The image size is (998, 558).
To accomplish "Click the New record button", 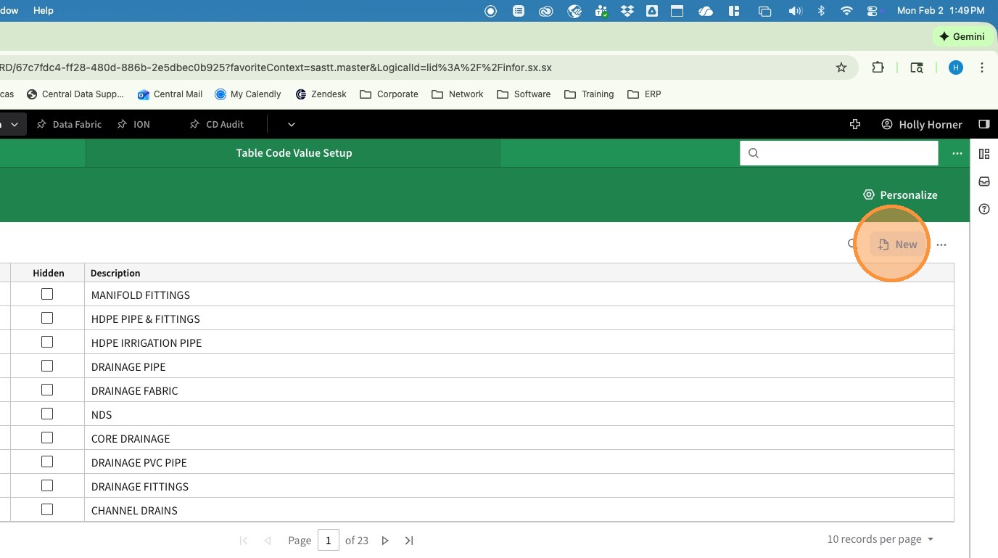I will 898,245.
